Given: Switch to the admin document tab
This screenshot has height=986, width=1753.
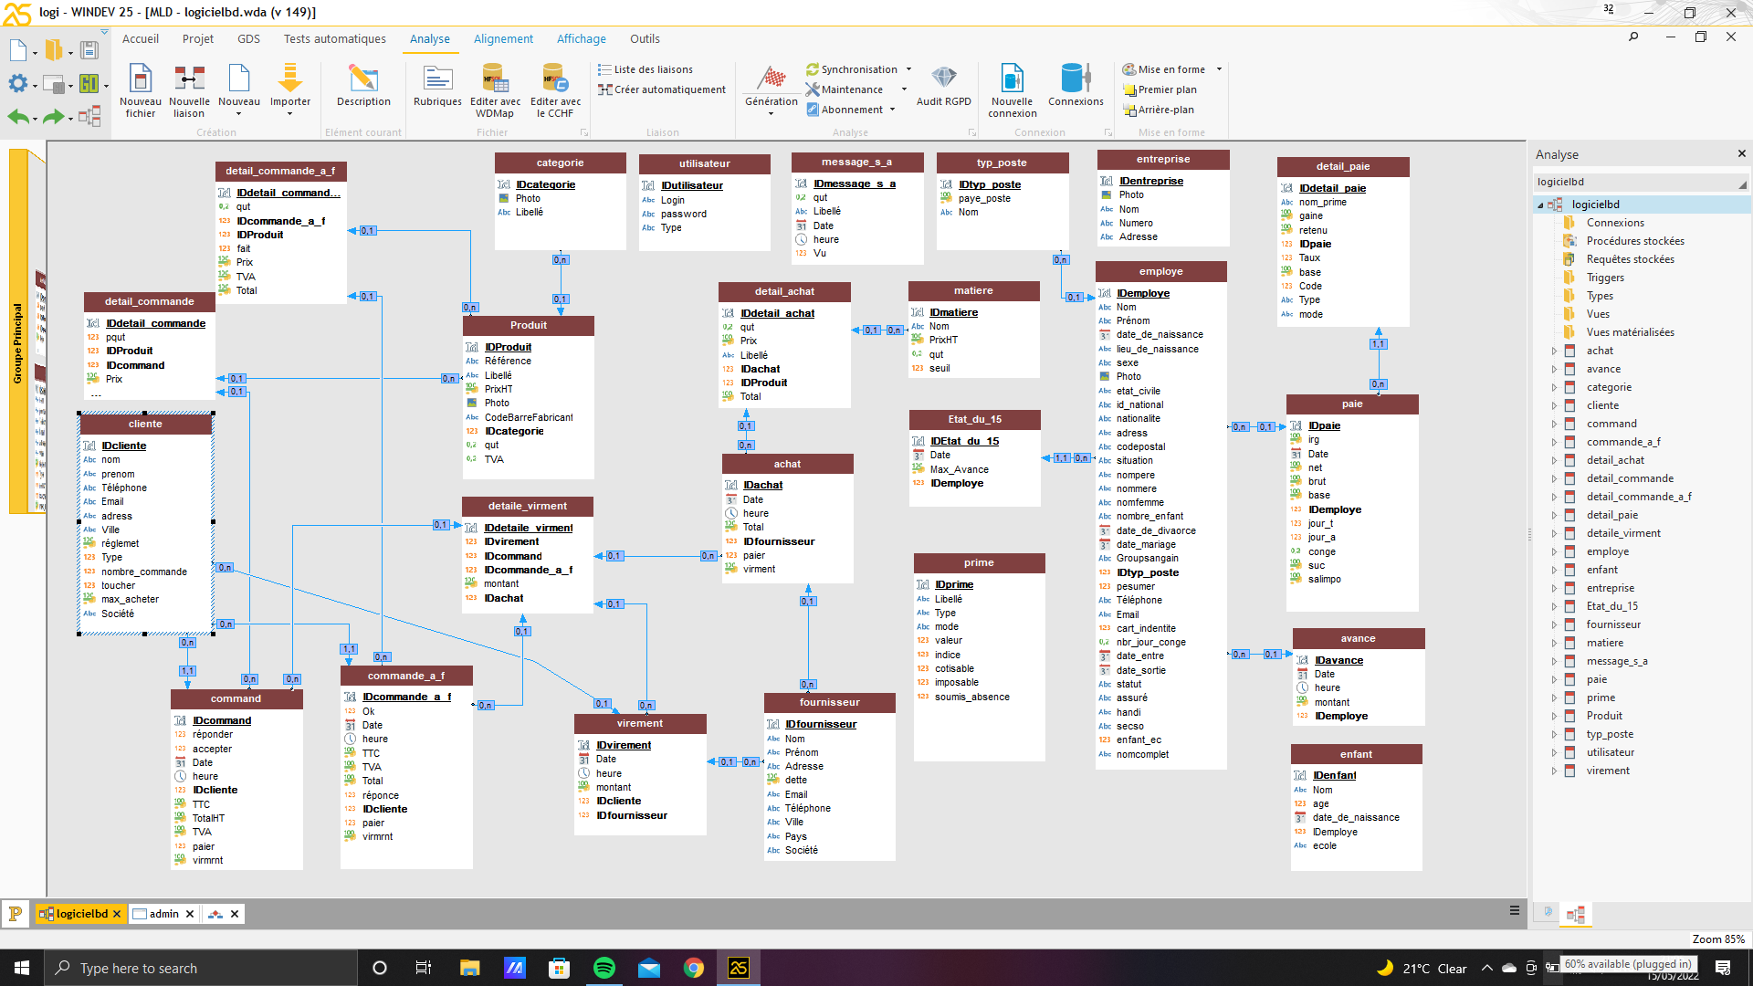Looking at the screenshot, I should pyautogui.click(x=163, y=913).
